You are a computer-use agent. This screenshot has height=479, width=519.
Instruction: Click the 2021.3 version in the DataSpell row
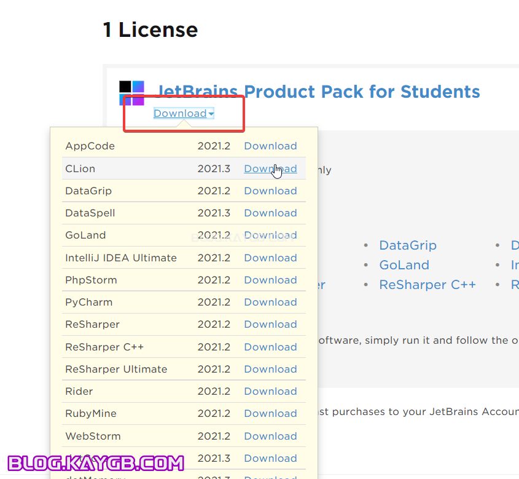[x=214, y=213]
